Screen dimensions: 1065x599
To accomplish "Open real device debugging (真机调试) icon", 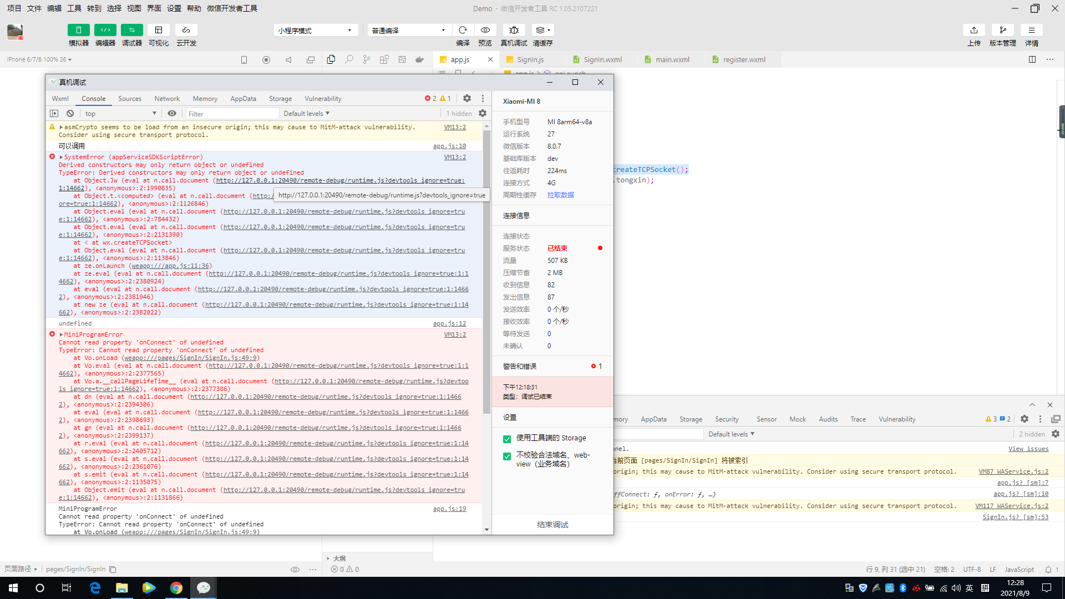I will click(514, 30).
